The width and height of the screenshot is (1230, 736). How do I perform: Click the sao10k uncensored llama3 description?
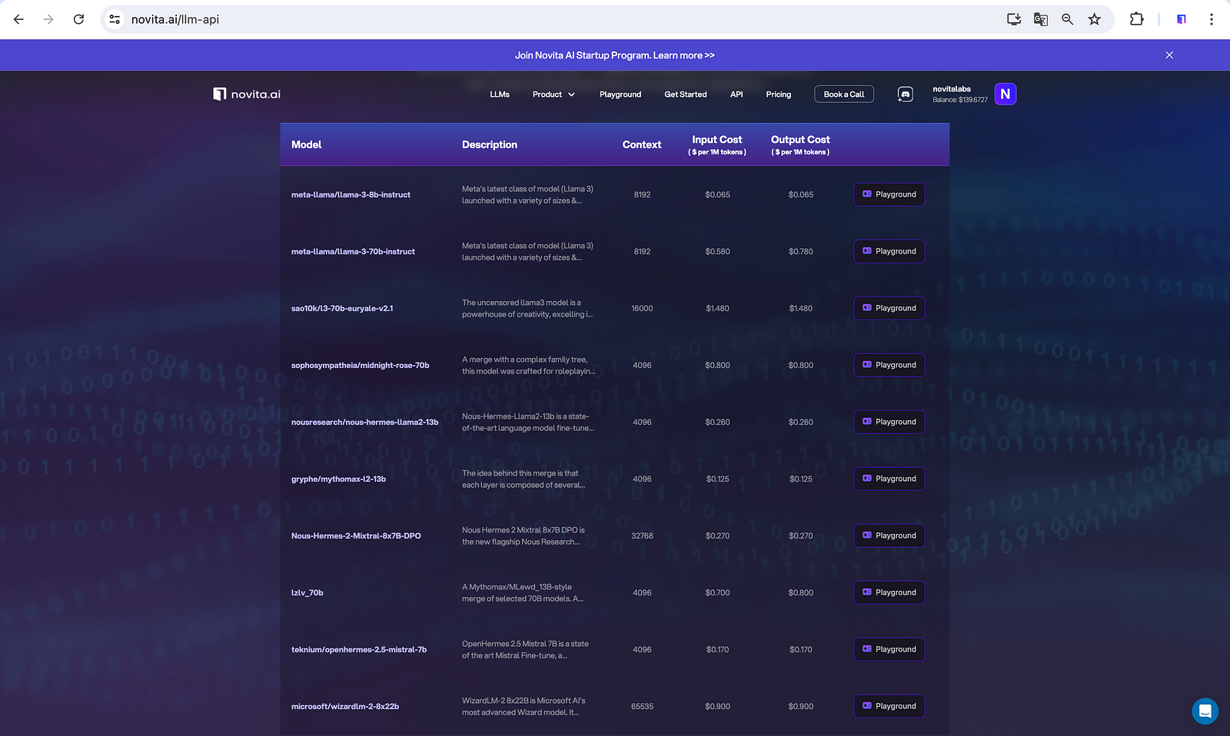coord(527,309)
